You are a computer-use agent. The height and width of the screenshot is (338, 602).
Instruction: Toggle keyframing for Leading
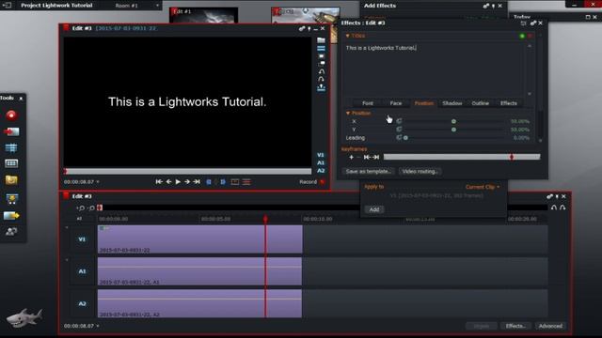(x=399, y=137)
